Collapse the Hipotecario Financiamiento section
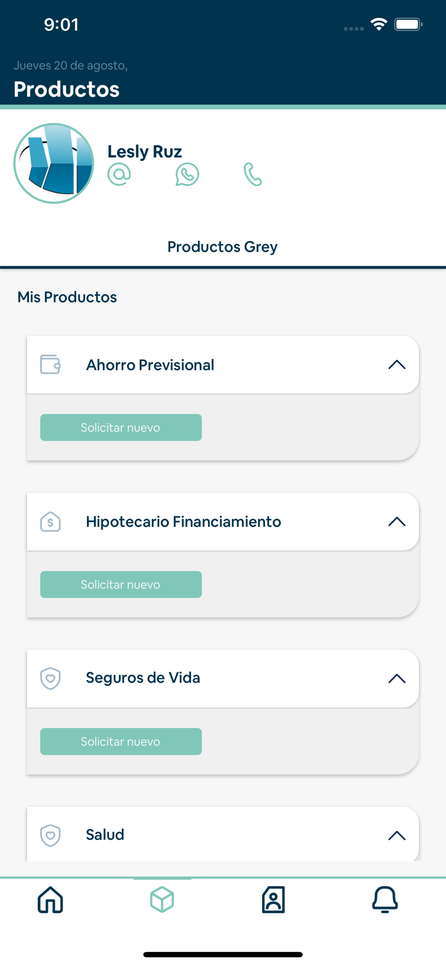 [397, 522]
